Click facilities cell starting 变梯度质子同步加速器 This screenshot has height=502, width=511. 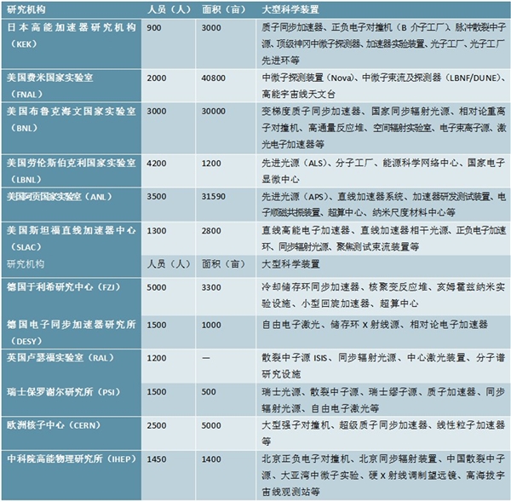click(x=383, y=128)
